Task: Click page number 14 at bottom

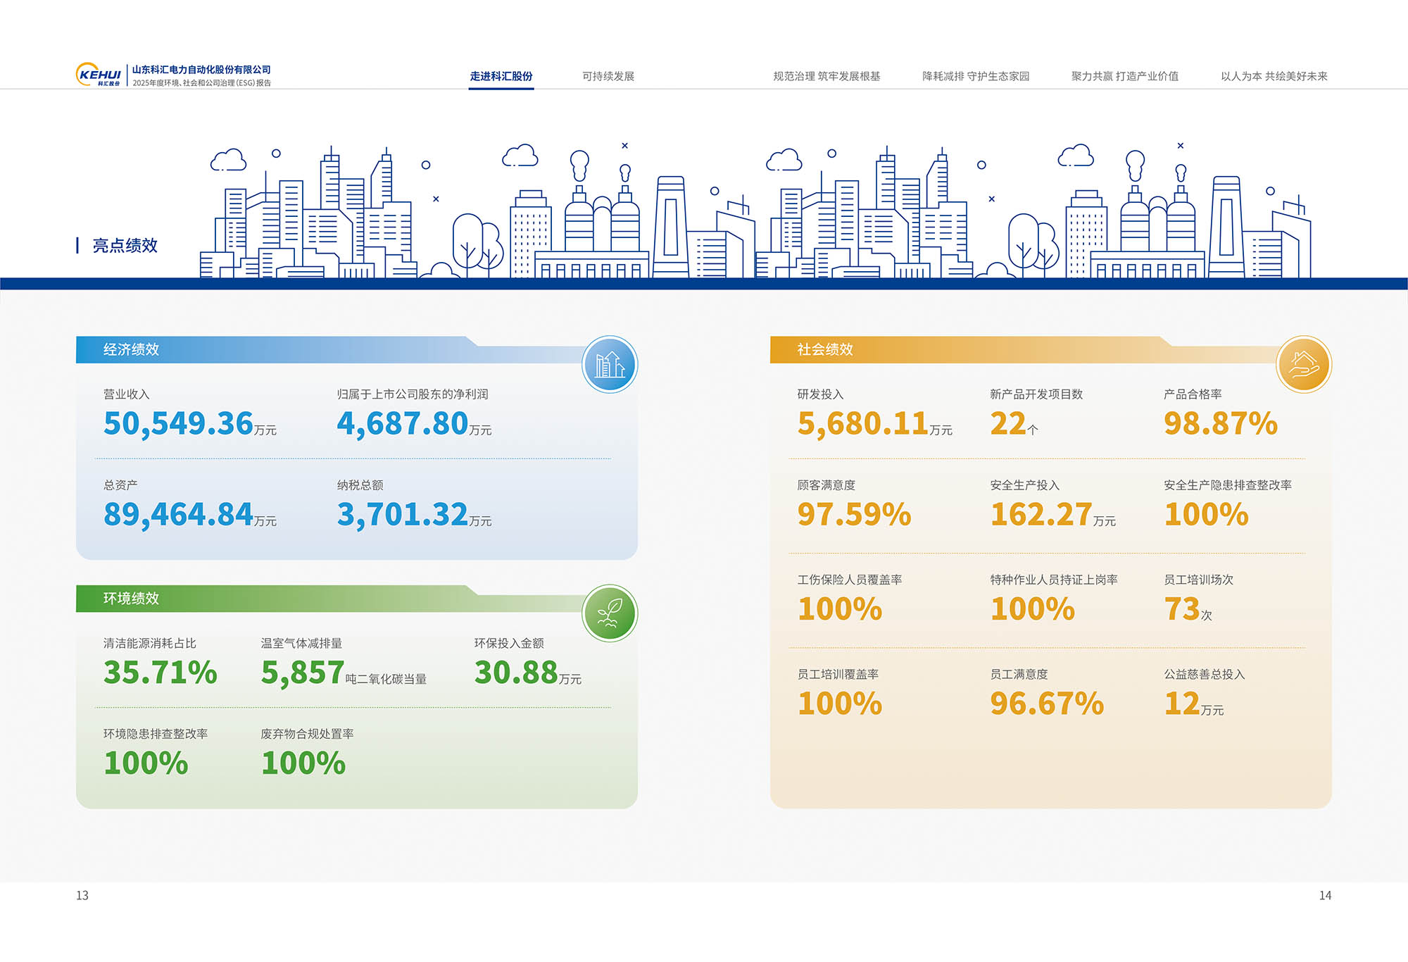Action: 1324,895
